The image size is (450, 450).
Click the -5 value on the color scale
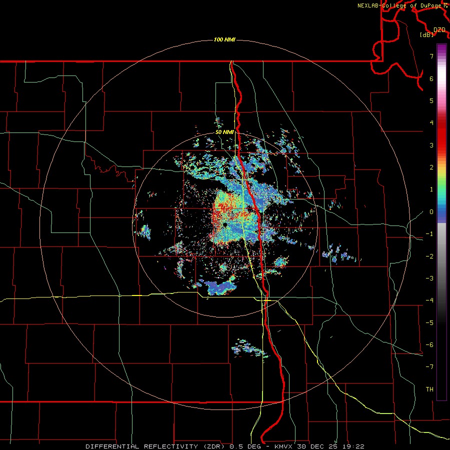pos(429,323)
